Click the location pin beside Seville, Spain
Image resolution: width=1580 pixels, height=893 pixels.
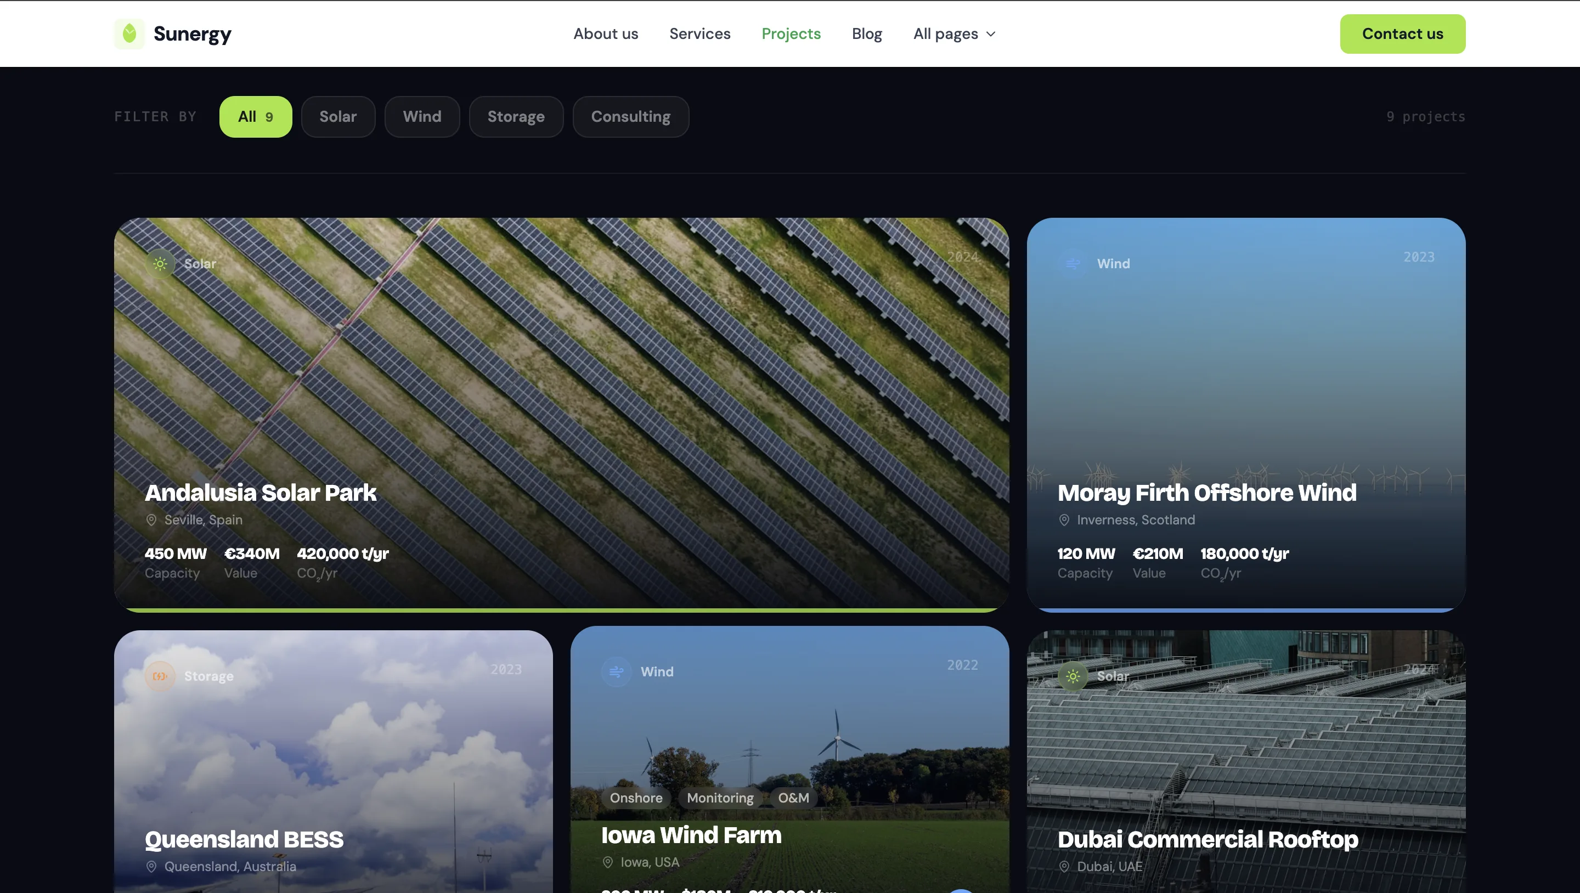pyautogui.click(x=151, y=519)
